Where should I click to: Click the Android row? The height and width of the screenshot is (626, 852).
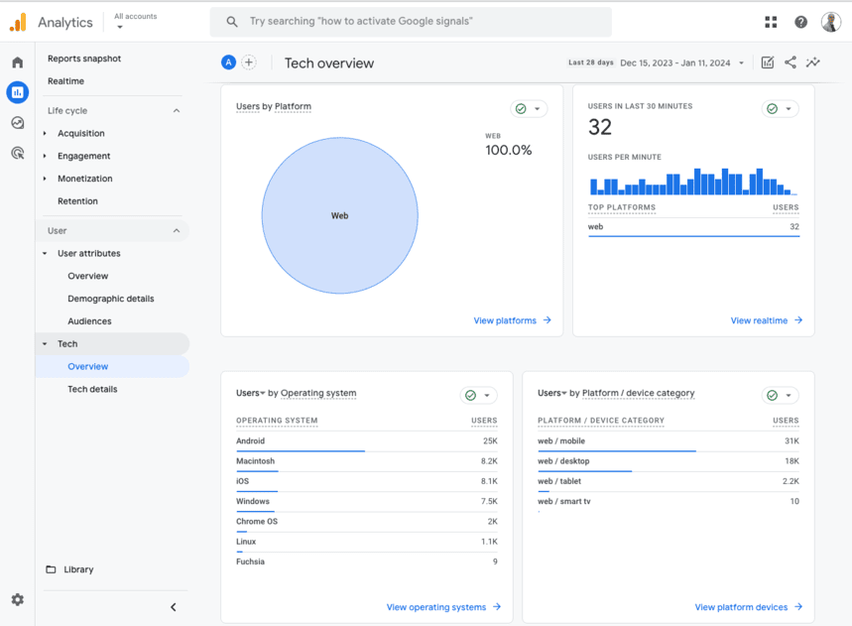coord(367,441)
